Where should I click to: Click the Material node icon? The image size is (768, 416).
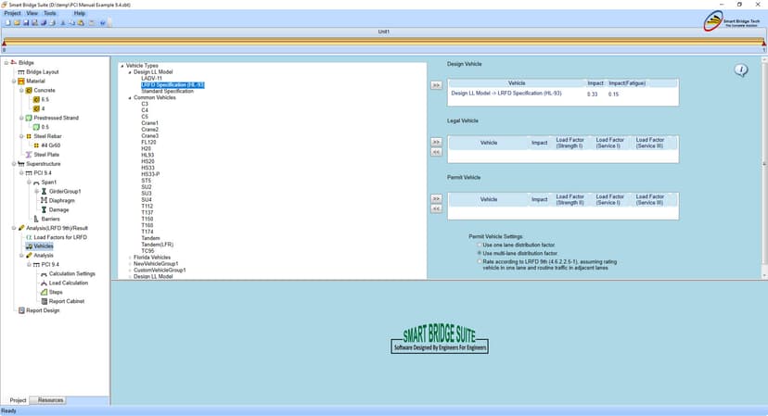pos(21,82)
